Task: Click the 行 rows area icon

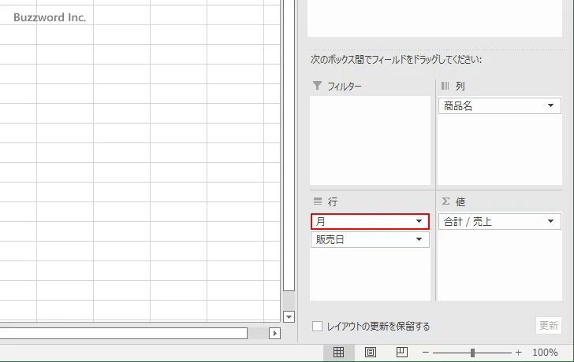Action: [x=318, y=201]
